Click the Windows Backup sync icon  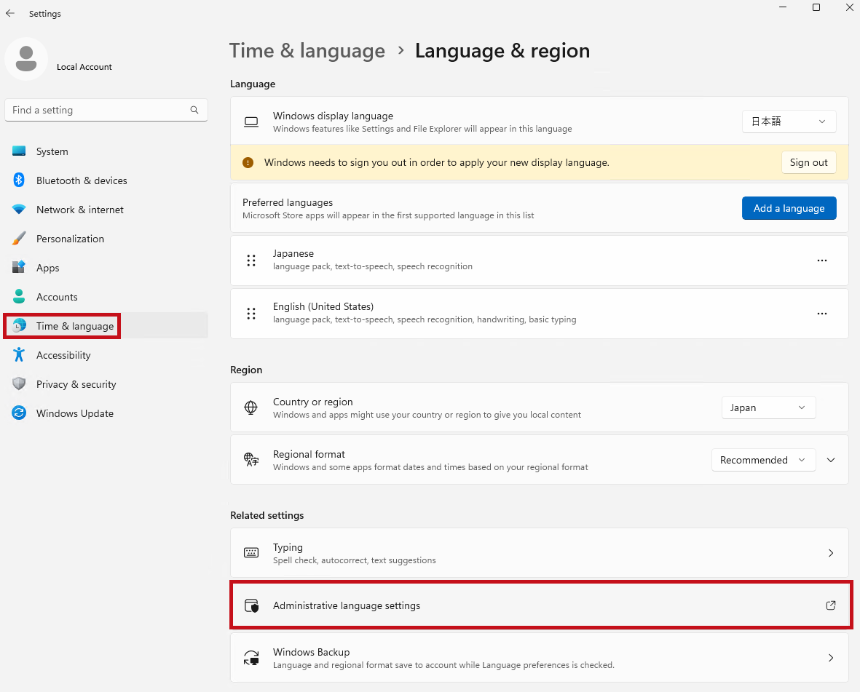click(251, 658)
